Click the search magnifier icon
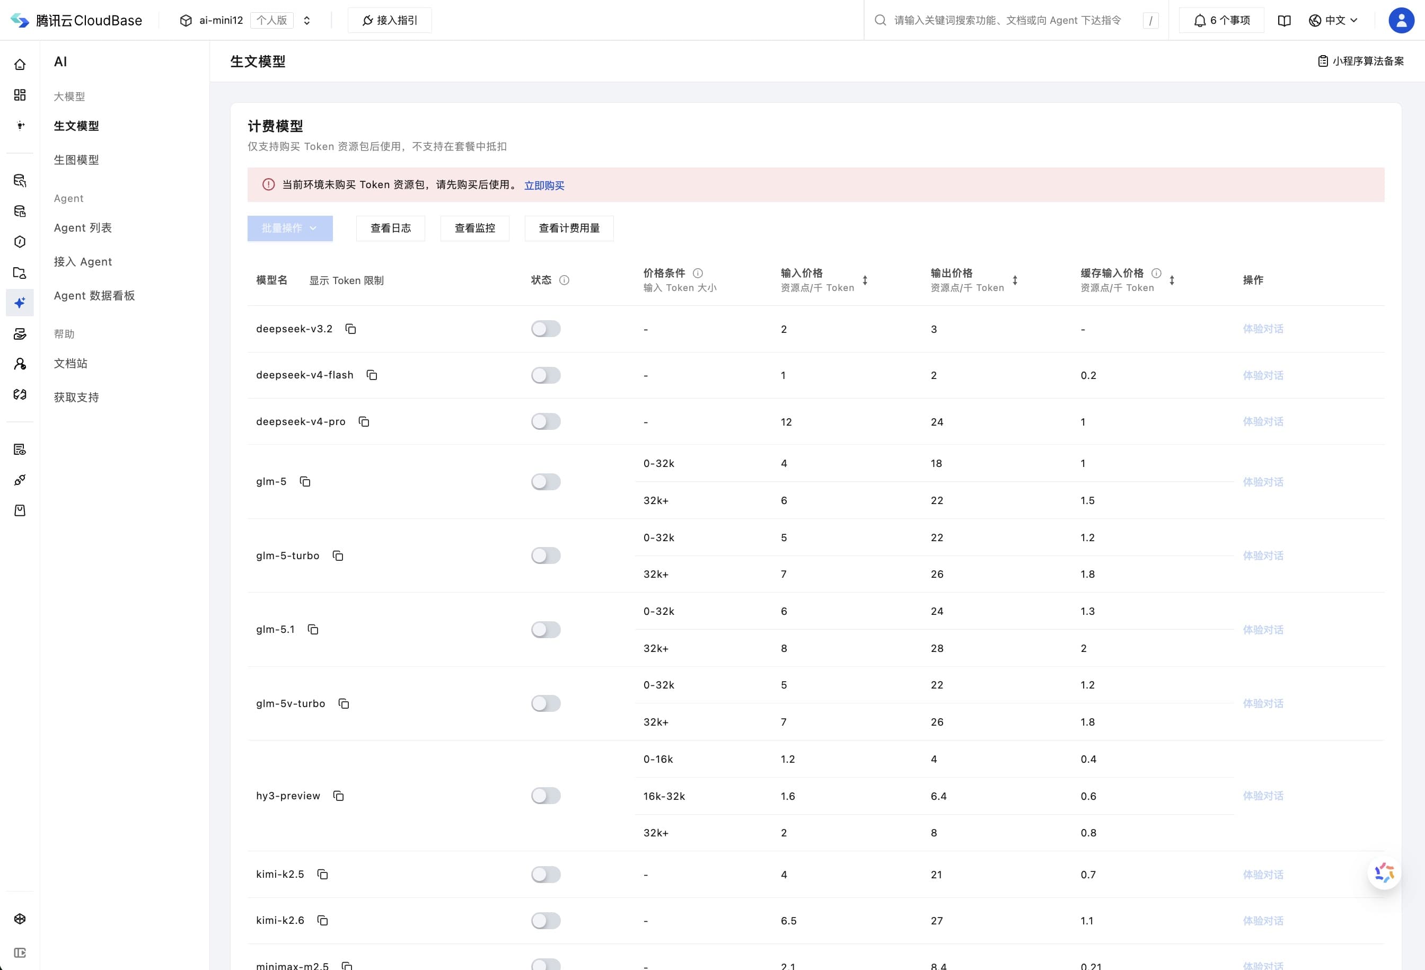 (x=880, y=20)
